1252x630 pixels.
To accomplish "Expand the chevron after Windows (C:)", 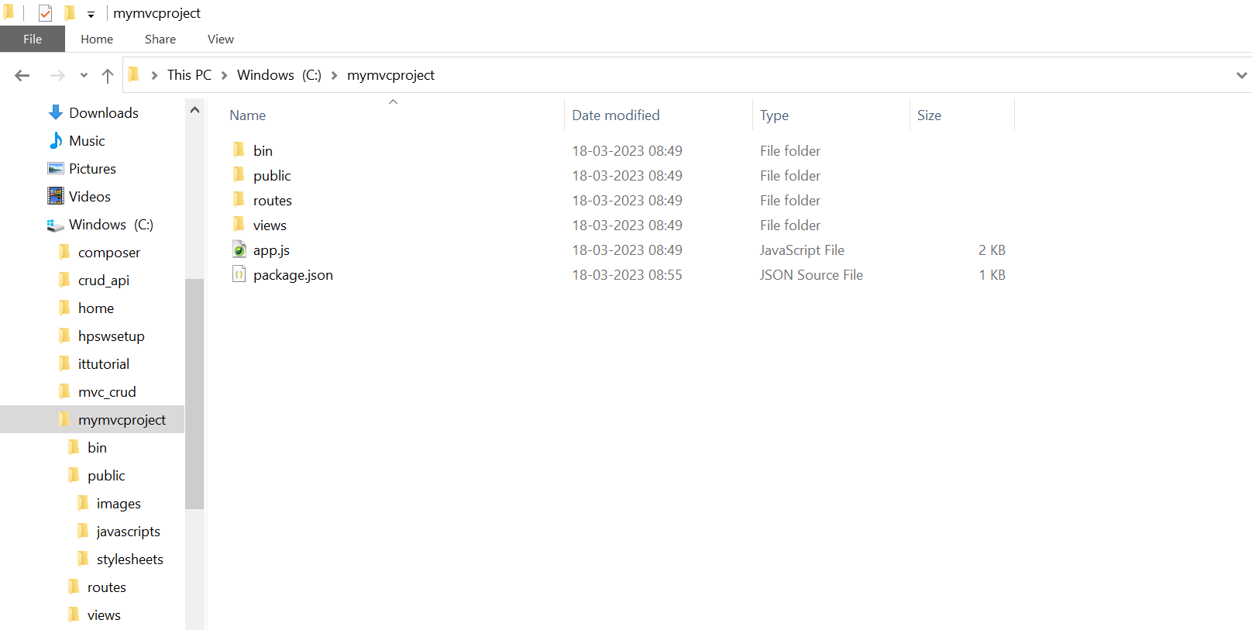I will [335, 75].
